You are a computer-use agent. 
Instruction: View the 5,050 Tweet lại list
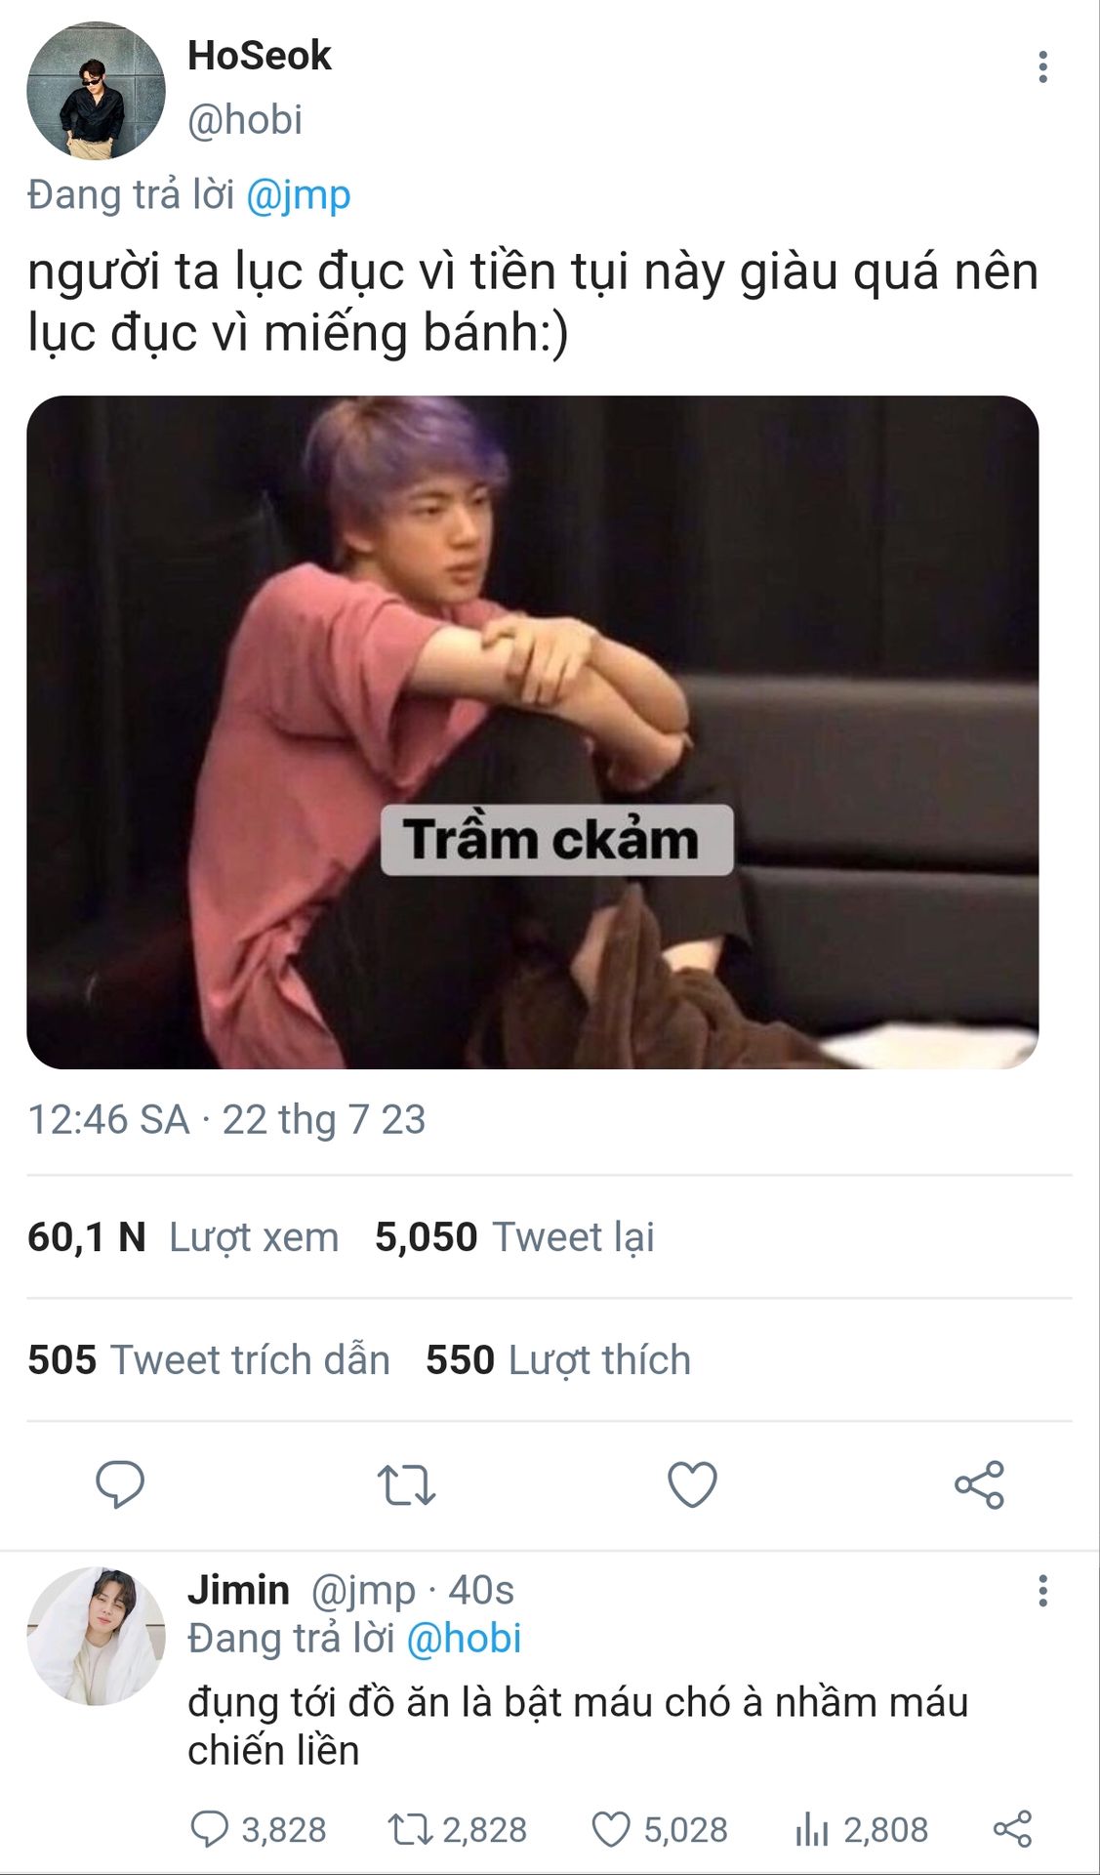pos(514,1237)
